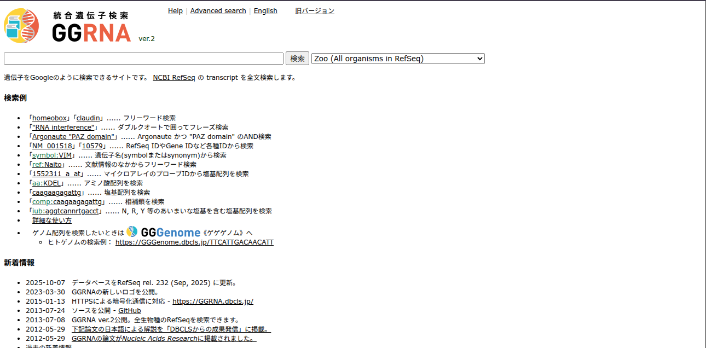The image size is (706, 348).
Task: Select the symbol:VIM example link
Action: pyautogui.click(x=53, y=155)
